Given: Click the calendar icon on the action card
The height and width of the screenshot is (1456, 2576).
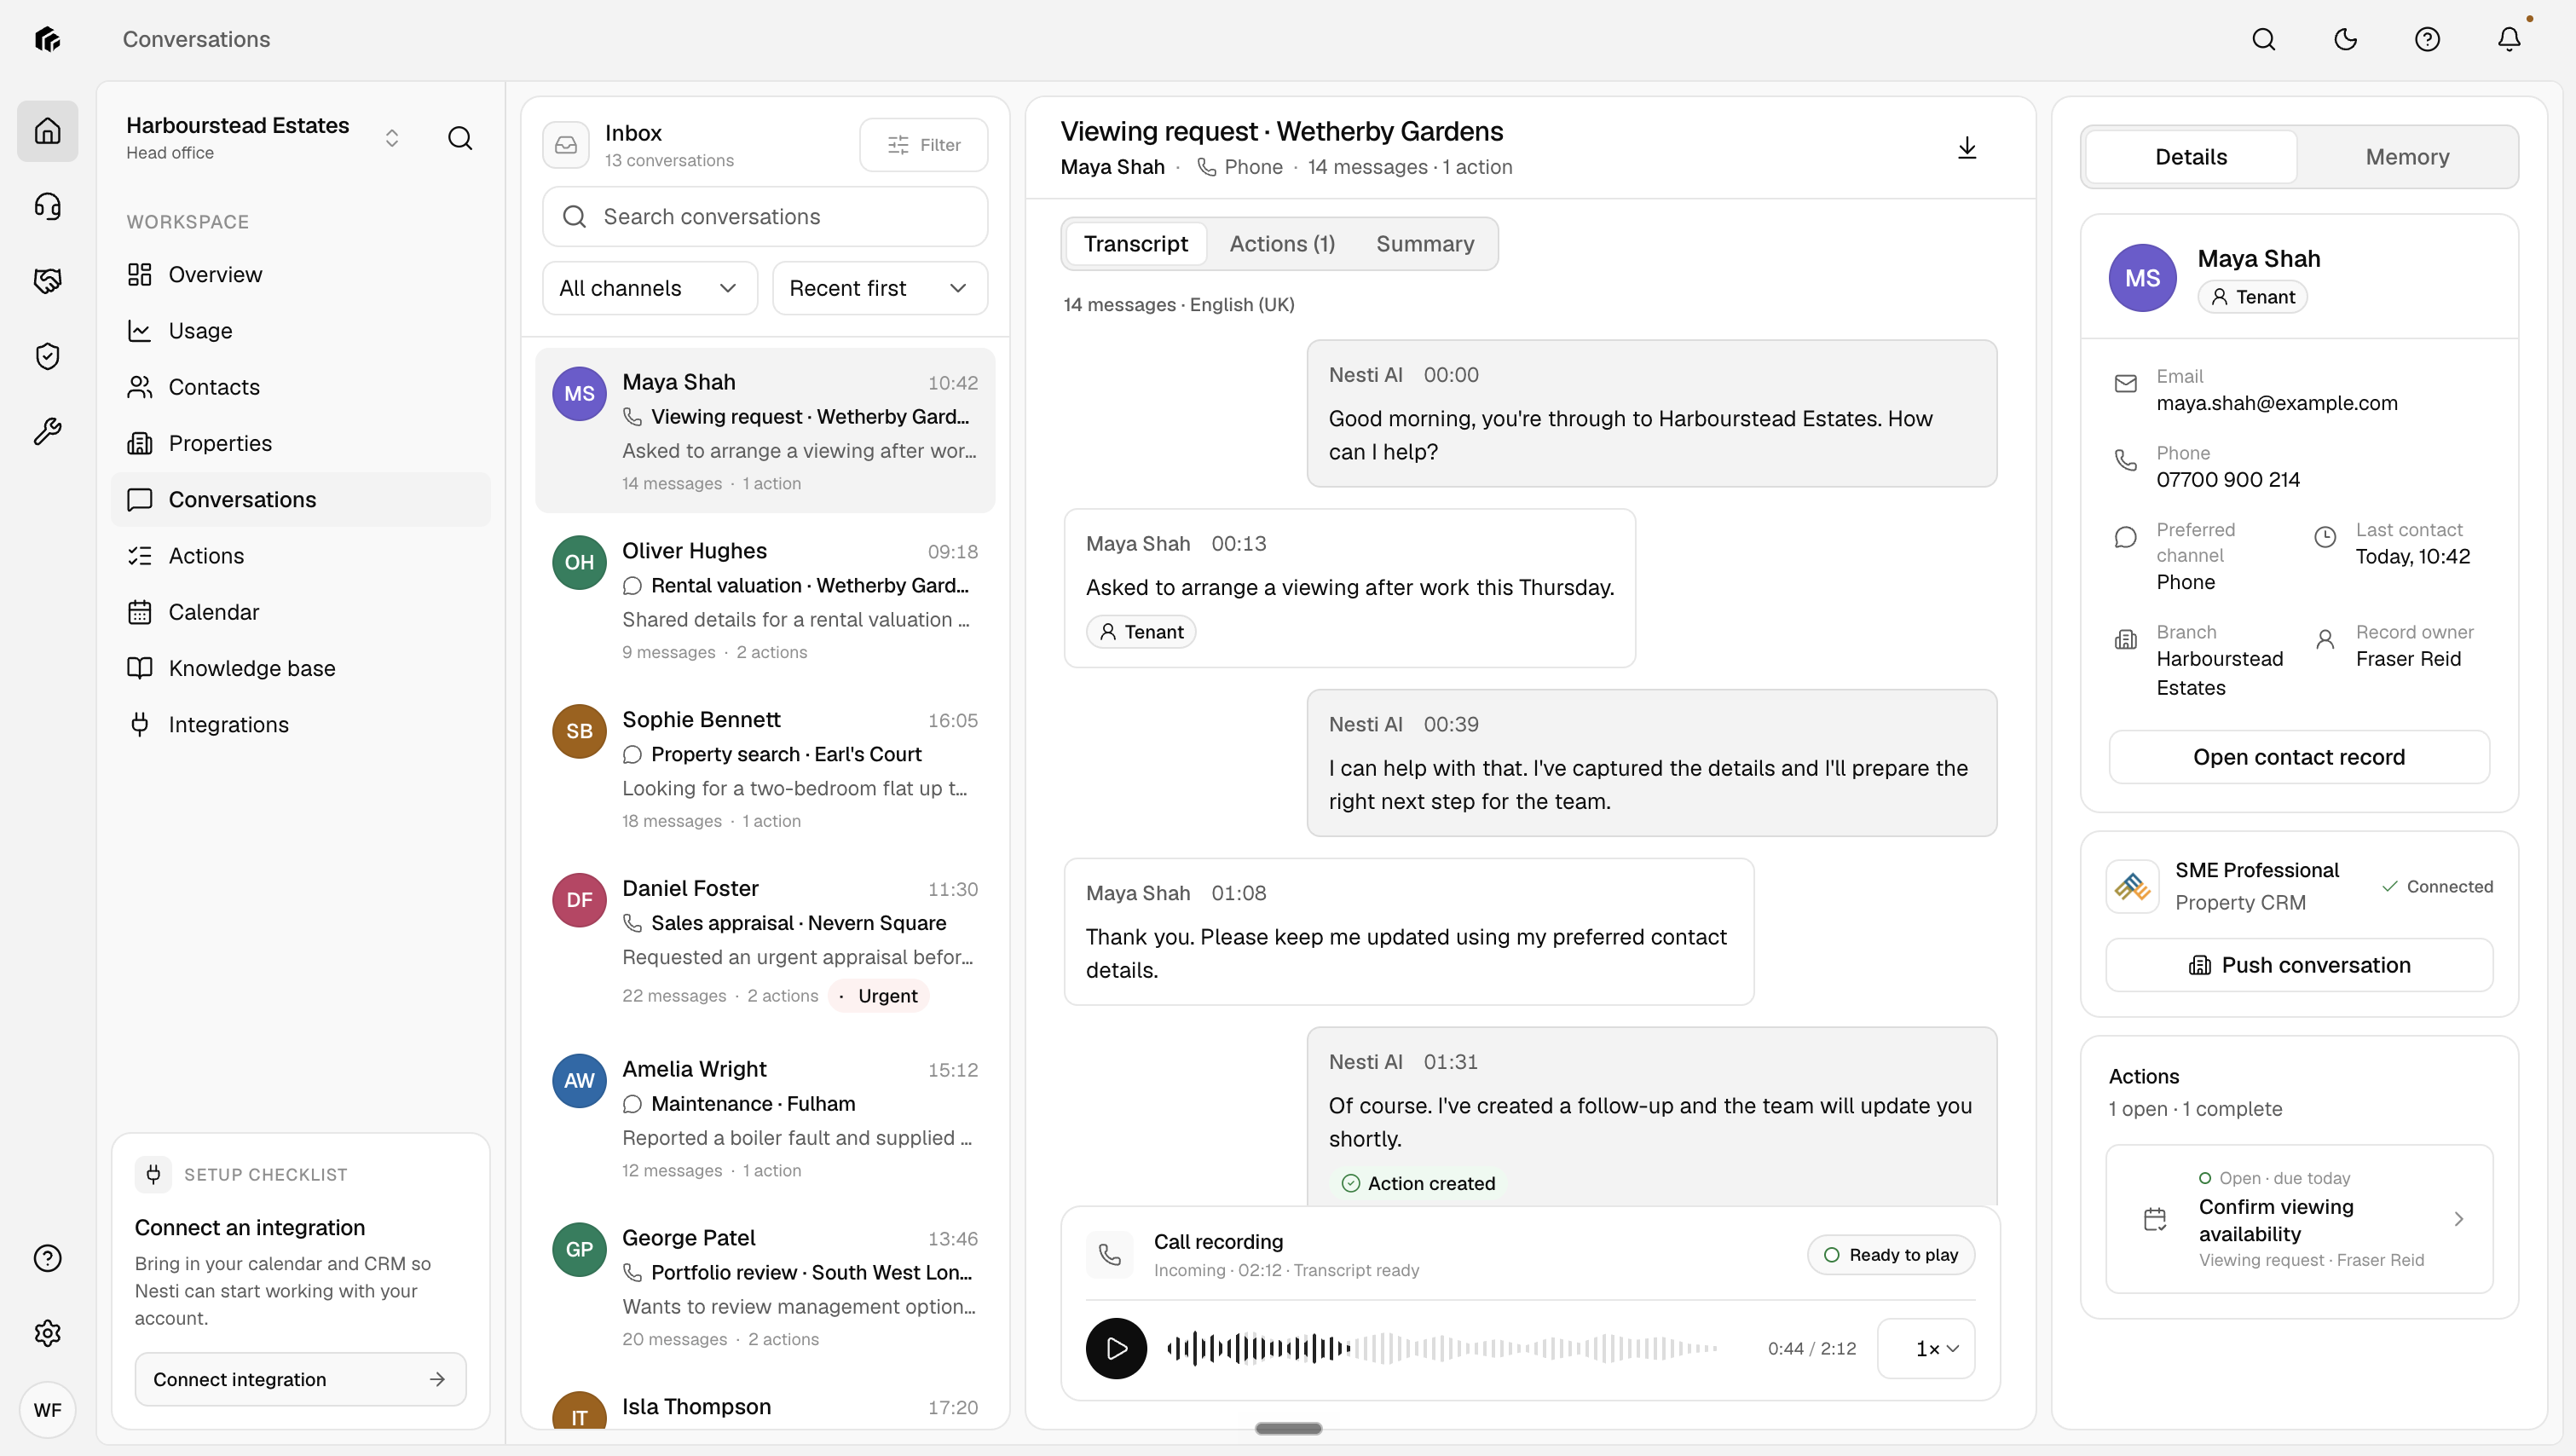Looking at the screenshot, I should 2155,1219.
